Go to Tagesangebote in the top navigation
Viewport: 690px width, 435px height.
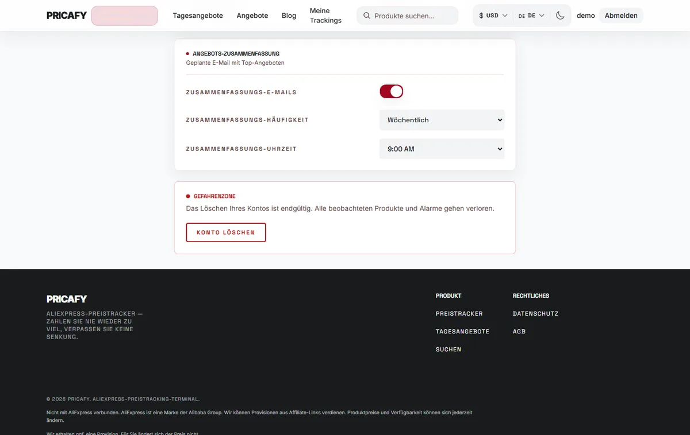(198, 15)
